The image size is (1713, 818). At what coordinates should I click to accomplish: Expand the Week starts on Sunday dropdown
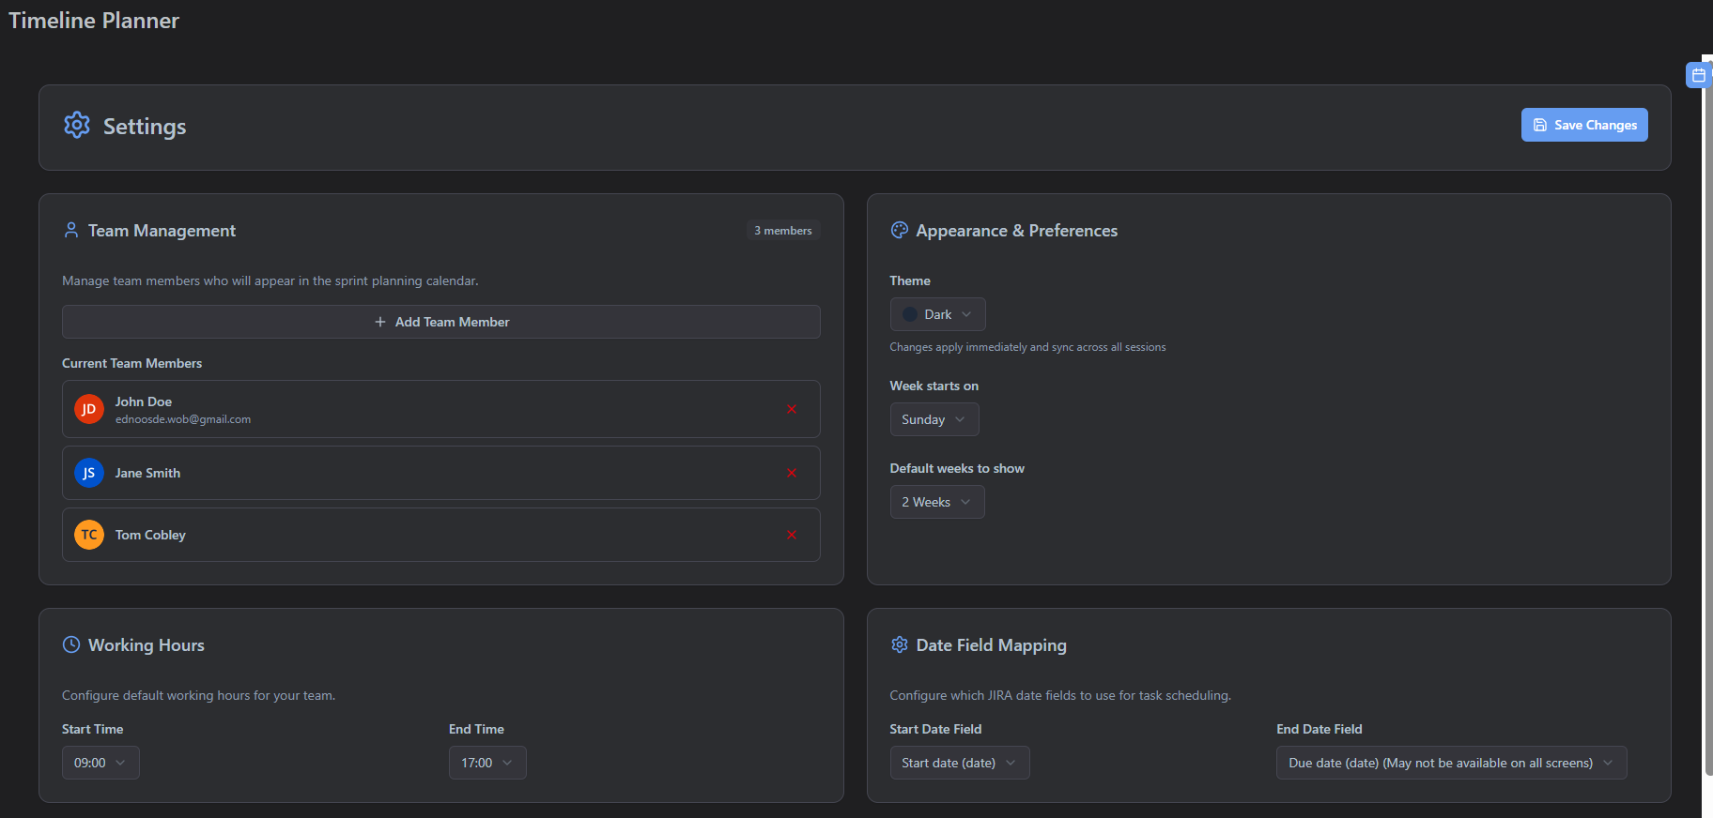[x=934, y=419]
